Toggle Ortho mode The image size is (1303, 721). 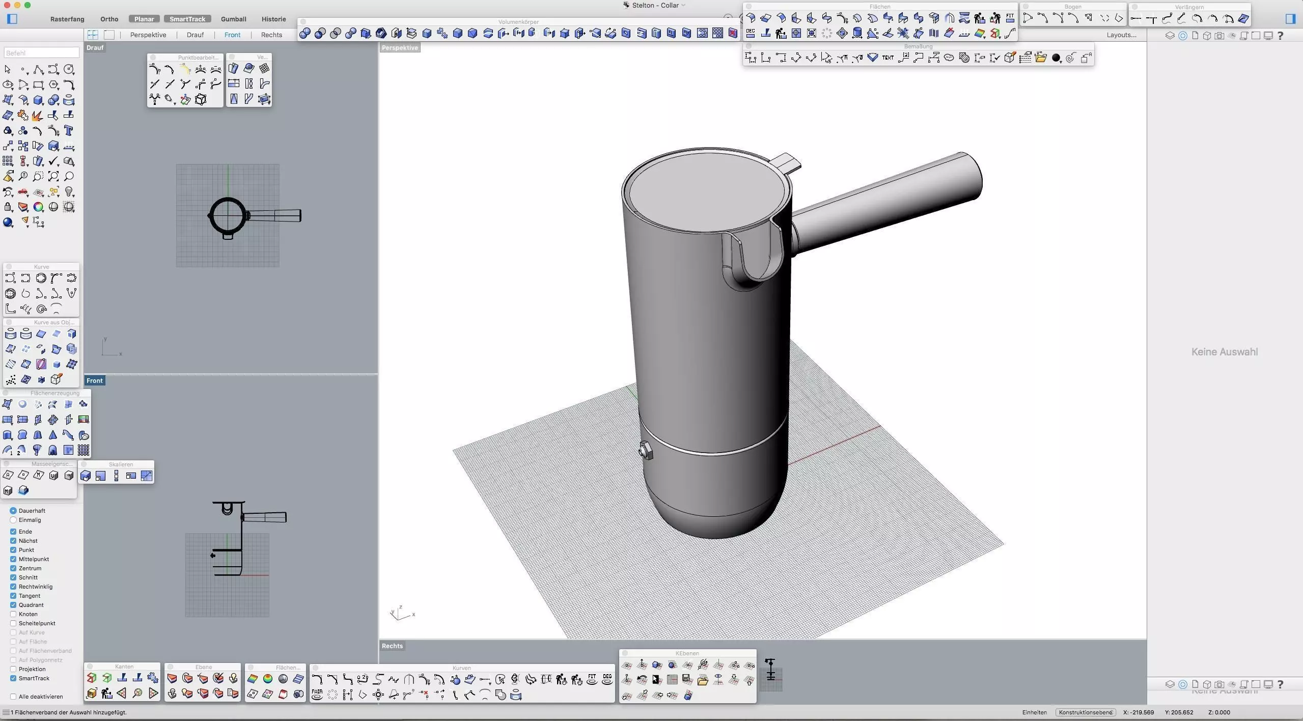click(x=109, y=19)
